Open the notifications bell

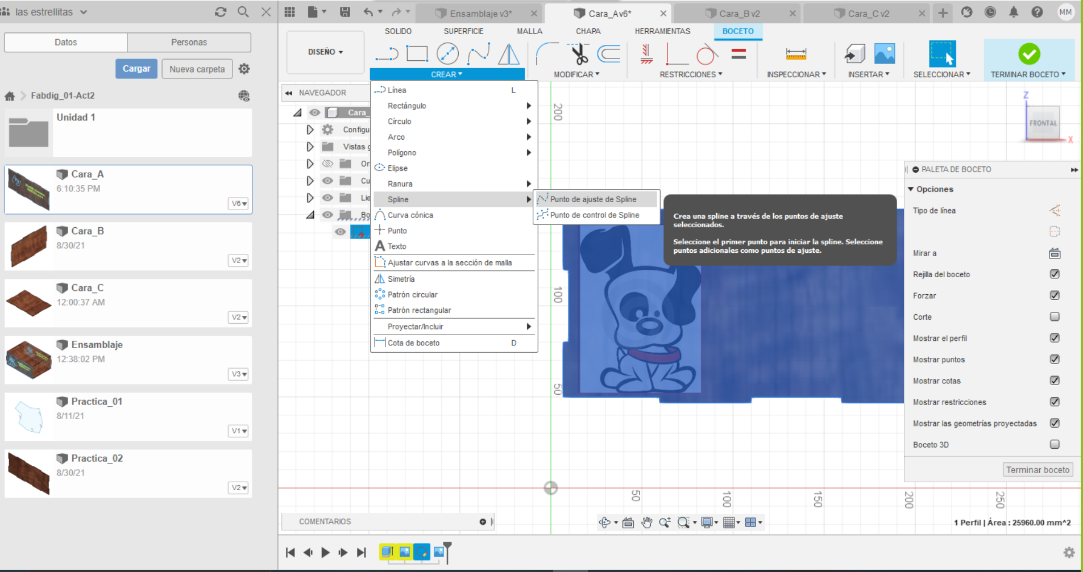click(1013, 12)
